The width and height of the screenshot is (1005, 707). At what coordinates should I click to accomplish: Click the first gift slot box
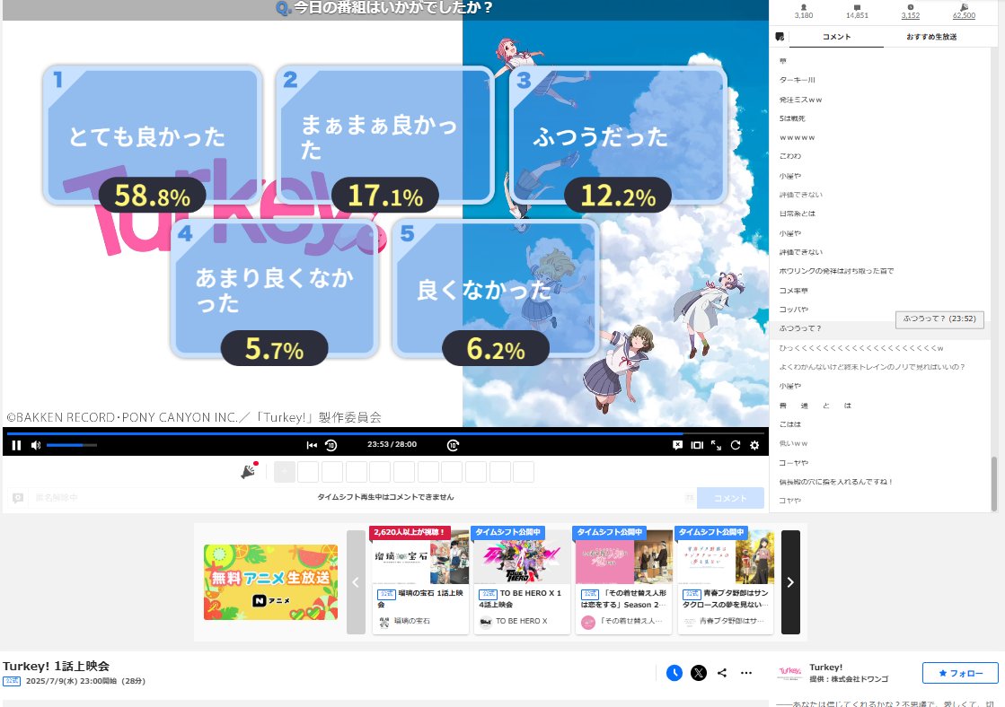click(x=285, y=472)
